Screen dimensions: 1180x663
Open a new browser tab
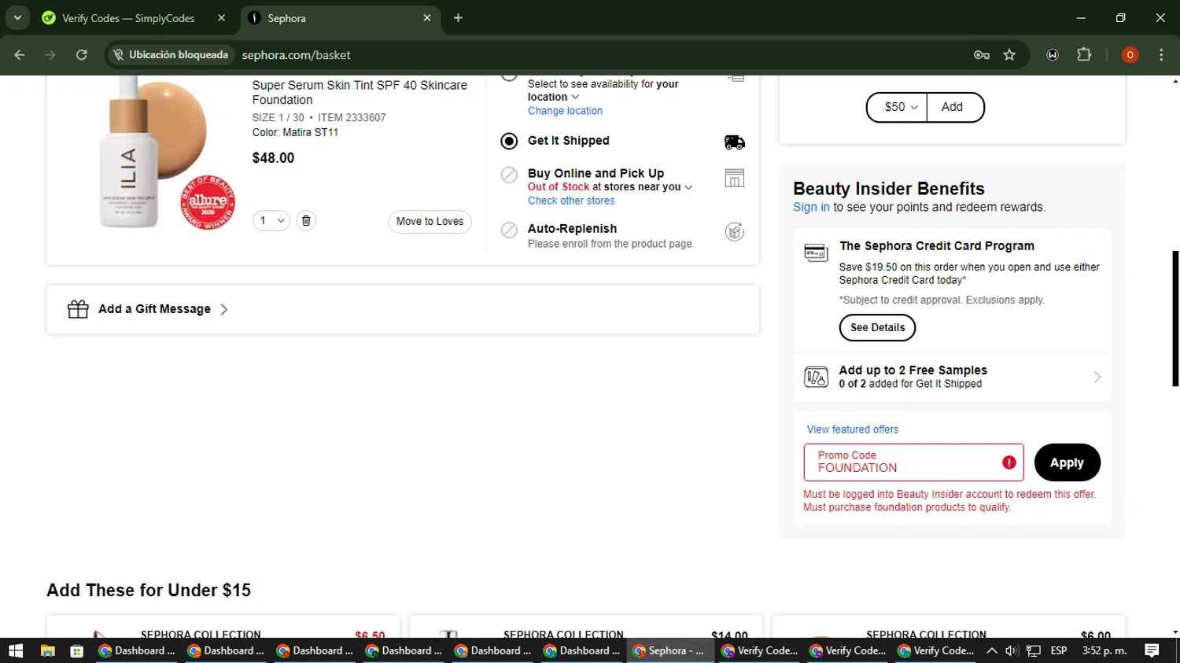tap(458, 18)
